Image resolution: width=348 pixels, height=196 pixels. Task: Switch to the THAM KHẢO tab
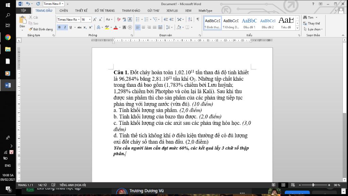pyautogui.click(x=131, y=11)
